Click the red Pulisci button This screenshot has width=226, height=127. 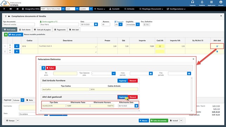coord(51,68)
